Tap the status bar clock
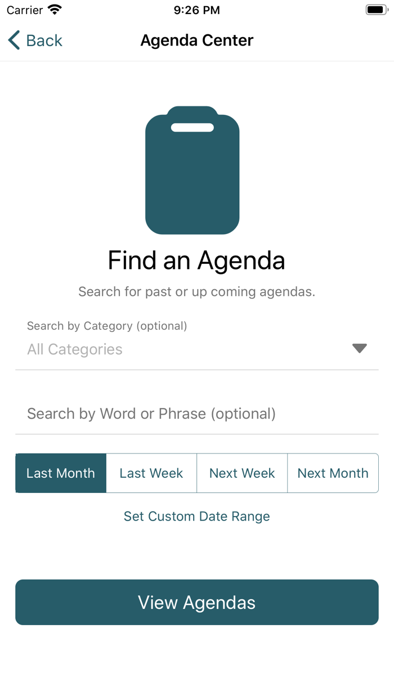This screenshot has height=700, width=394. click(x=197, y=10)
